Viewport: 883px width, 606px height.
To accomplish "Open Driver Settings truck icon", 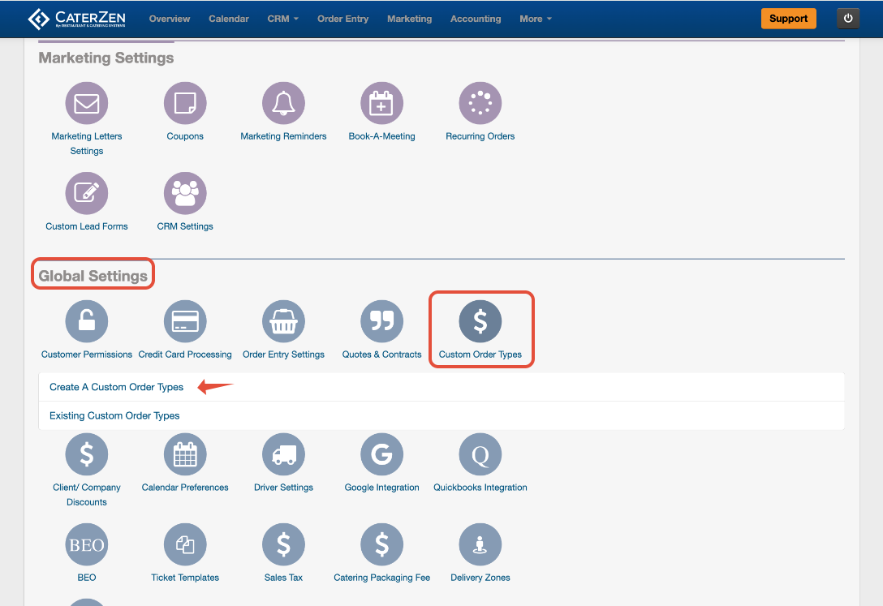I will click(283, 454).
